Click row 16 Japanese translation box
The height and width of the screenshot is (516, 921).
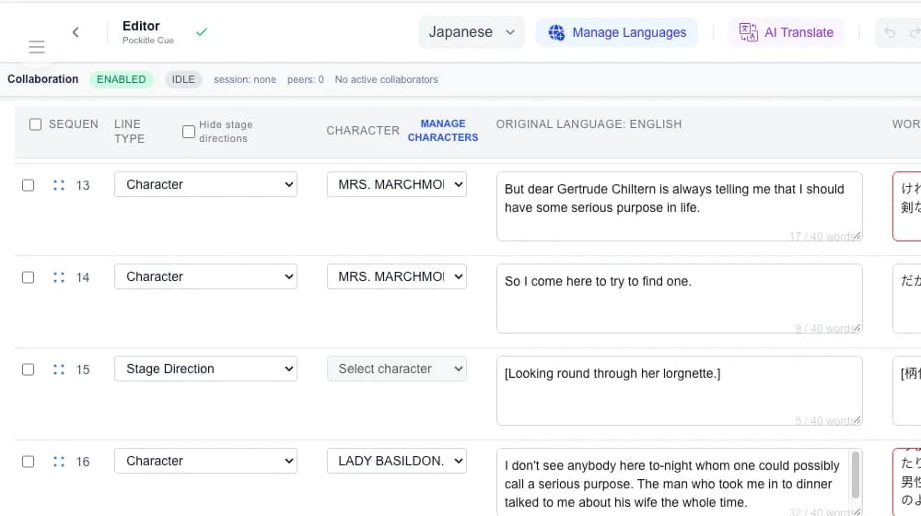click(907, 483)
